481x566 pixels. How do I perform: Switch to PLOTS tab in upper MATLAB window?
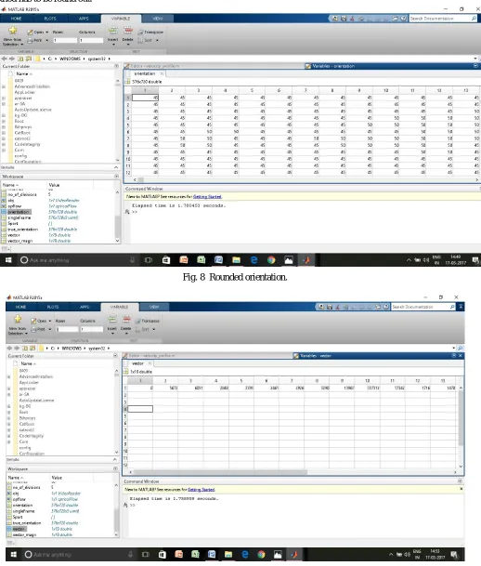(50, 19)
